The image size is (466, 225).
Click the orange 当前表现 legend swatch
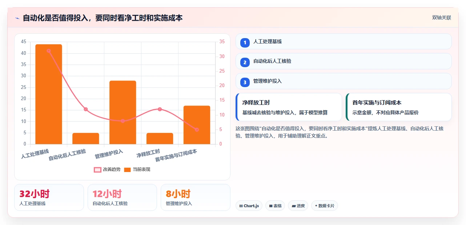[127, 169]
